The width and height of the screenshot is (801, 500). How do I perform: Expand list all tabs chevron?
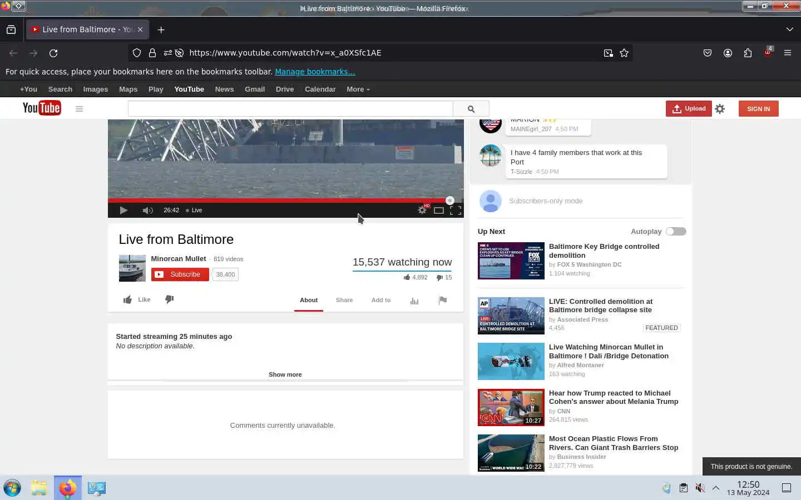click(789, 29)
